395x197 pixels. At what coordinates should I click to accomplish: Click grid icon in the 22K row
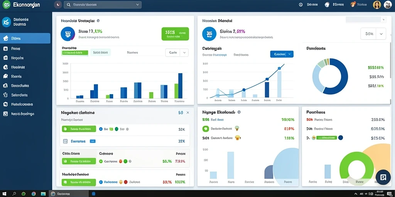click(65, 141)
